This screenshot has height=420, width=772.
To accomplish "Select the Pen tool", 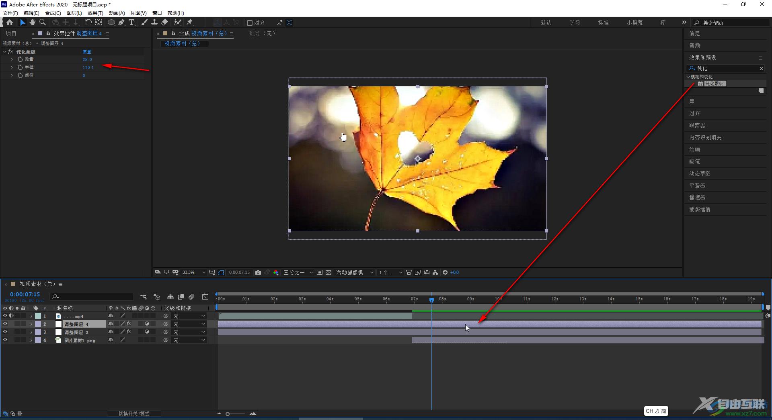I will 121,22.
